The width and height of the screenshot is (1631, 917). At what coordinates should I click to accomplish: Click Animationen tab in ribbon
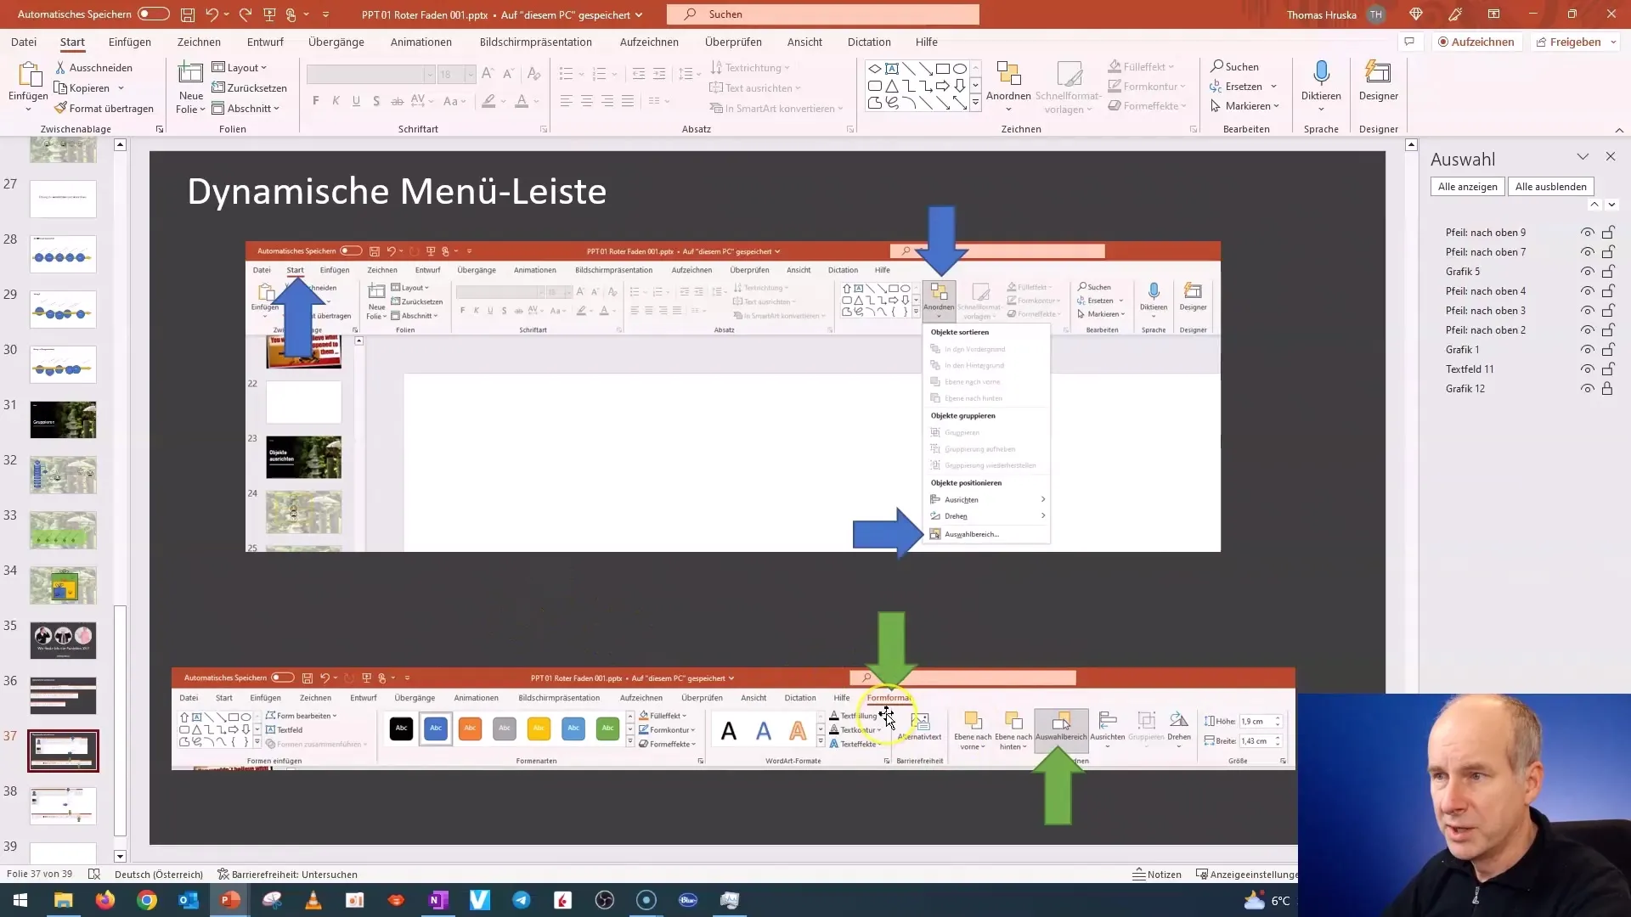(422, 42)
